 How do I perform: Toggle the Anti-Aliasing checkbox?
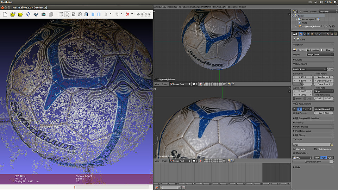(296, 104)
